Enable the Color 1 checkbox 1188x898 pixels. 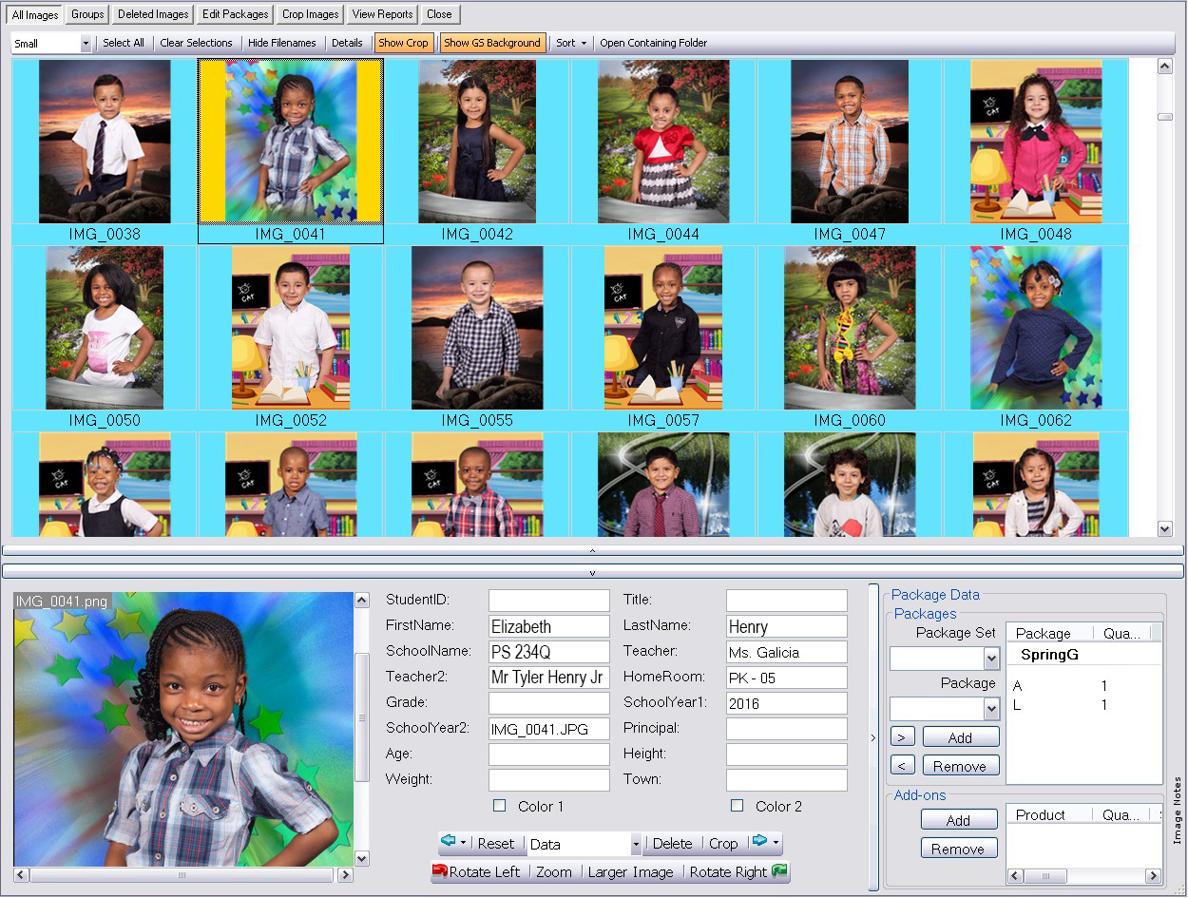tap(500, 806)
